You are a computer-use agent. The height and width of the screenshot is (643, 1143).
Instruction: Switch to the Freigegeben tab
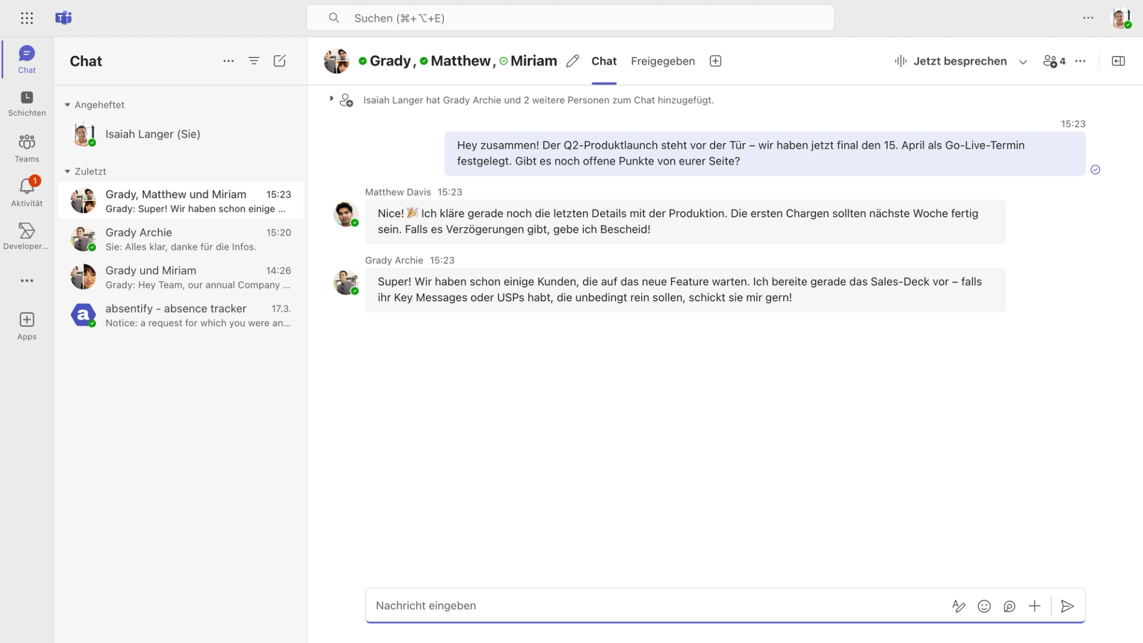(663, 61)
